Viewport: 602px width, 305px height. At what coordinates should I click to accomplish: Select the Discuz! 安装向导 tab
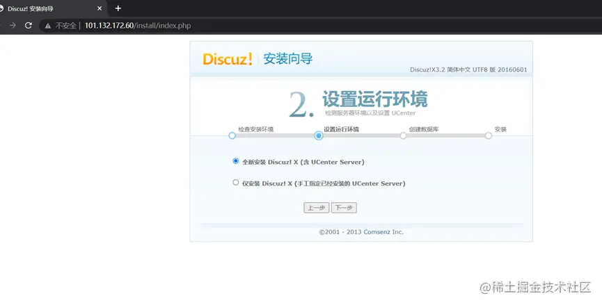click(52, 8)
